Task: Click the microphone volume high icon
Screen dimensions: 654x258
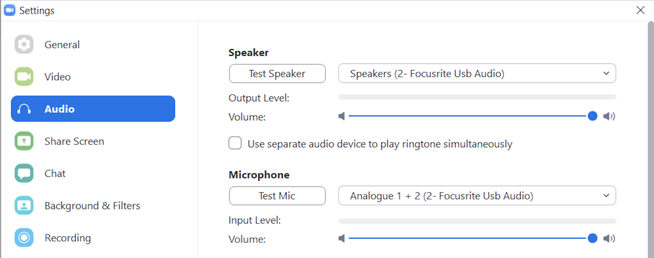Action: pyautogui.click(x=609, y=238)
